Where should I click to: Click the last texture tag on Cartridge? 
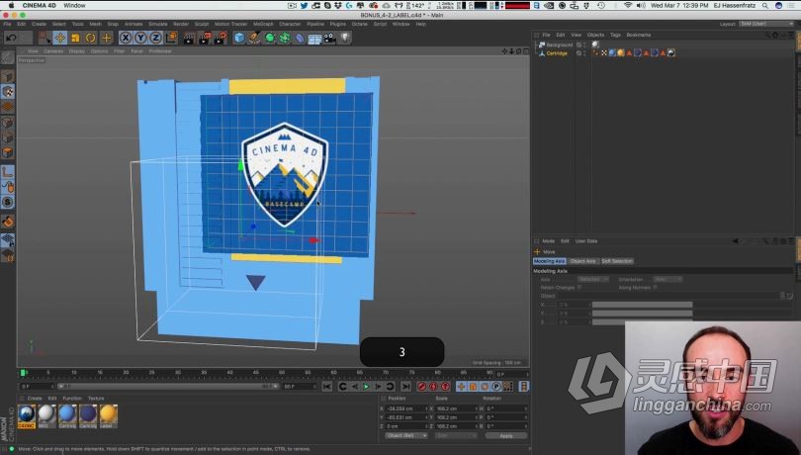(671, 52)
